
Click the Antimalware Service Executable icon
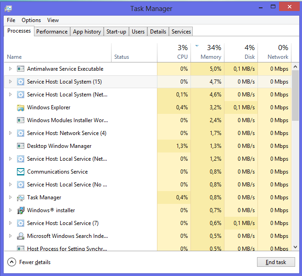[20, 69]
